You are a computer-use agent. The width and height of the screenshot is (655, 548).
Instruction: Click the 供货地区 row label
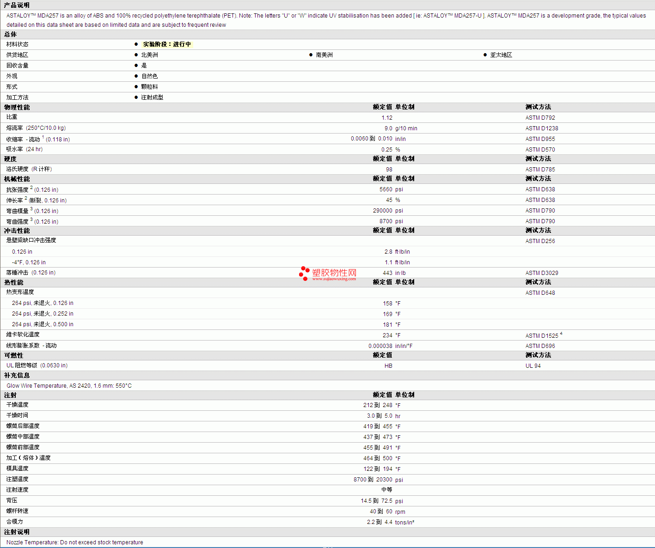click(17, 55)
